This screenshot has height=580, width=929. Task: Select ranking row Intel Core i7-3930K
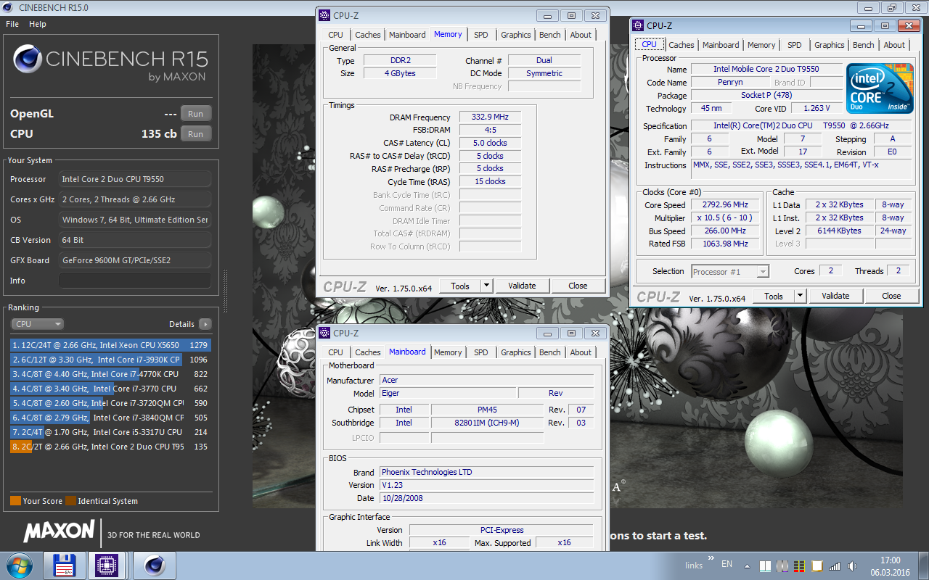pyautogui.click(x=110, y=360)
